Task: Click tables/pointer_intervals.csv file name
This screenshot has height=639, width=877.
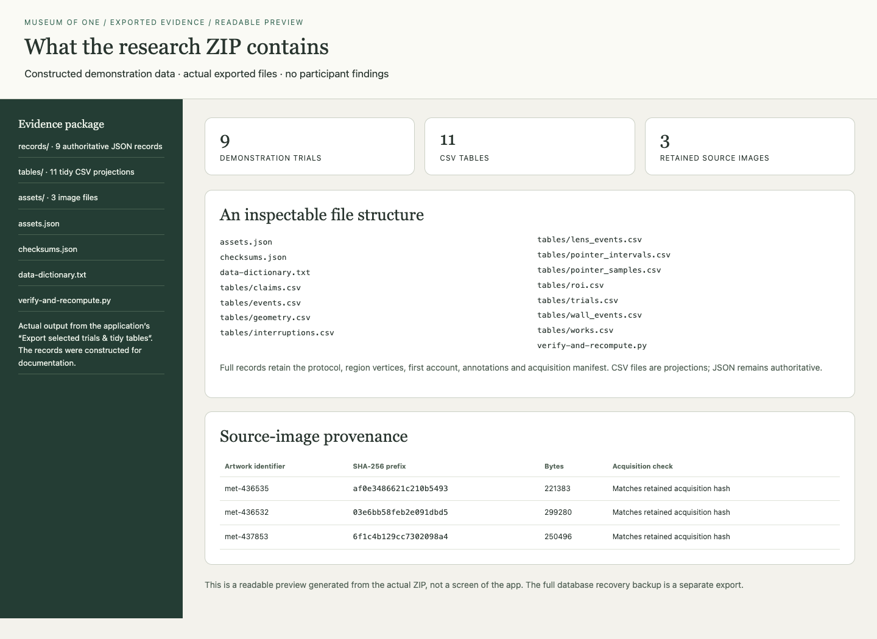Action: 604,255
